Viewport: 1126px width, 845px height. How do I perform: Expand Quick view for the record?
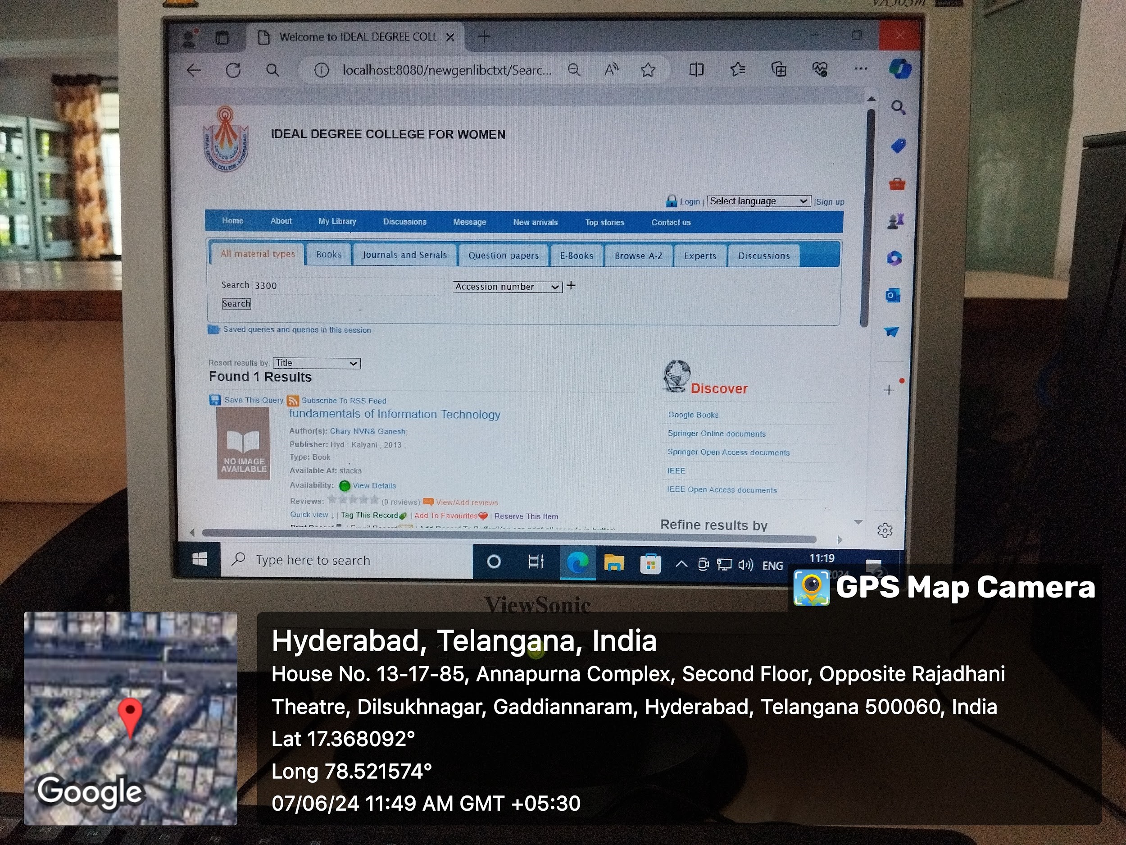[x=312, y=515]
